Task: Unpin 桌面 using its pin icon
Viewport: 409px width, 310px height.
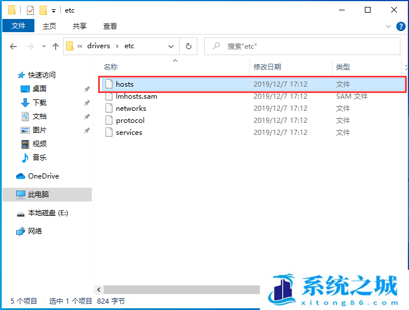Action: pos(87,89)
